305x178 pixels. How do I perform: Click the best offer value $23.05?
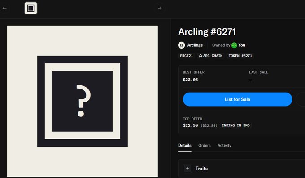click(x=191, y=80)
